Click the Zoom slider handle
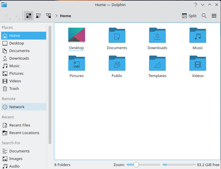Screen dimensions: 221x169 pyautogui.click(x=136, y=165)
